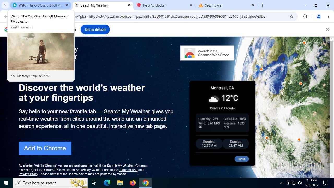The width and height of the screenshot is (334, 188).
Task: Dismiss the default browser infobar
Action: pyautogui.click(x=327, y=30)
